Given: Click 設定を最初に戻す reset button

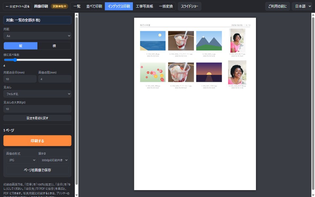Looking at the screenshot, I should pyautogui.click(x=37, y=118).
